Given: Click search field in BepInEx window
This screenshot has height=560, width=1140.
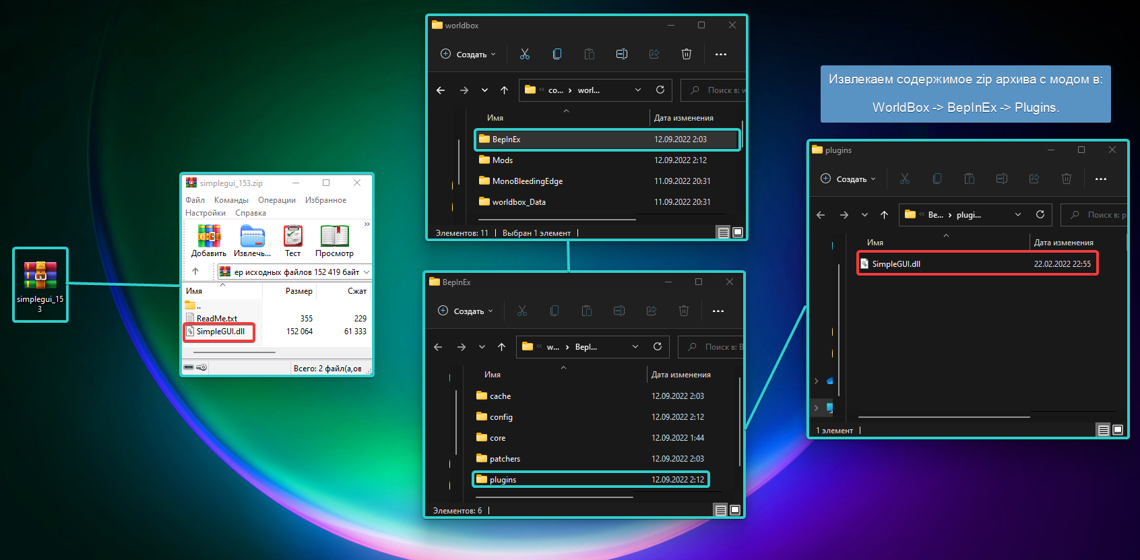Looking at the screenshot, I should coord(712,346).
